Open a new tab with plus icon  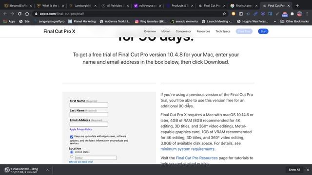[x=297, y=6]
